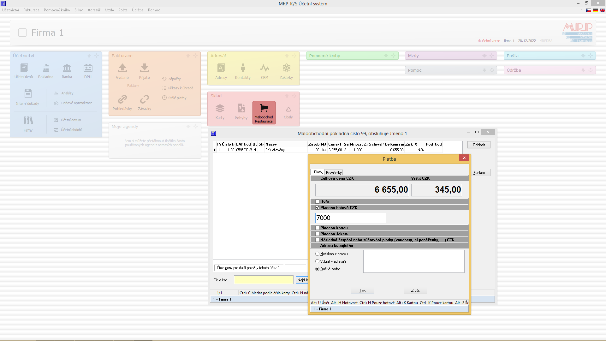The width and height of the screenshot is (606, 341).
Task: Switch to the Poznámky tab
Action: [334, 173]
